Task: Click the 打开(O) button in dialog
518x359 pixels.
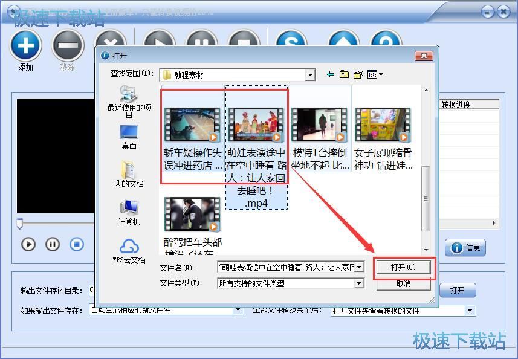Action: click(x=403, y=267)
